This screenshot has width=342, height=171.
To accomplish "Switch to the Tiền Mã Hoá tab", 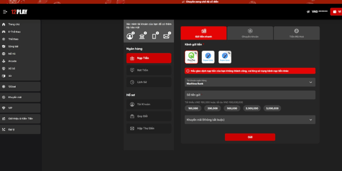I will click(296, 33).
